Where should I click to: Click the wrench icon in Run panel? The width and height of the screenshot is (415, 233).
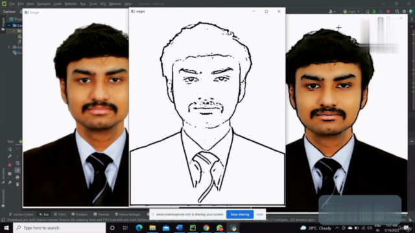[x=10, y=157]
